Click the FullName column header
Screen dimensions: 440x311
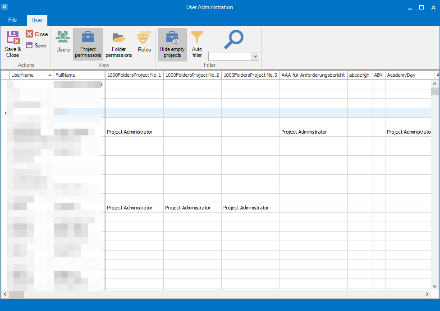(79, 75)
